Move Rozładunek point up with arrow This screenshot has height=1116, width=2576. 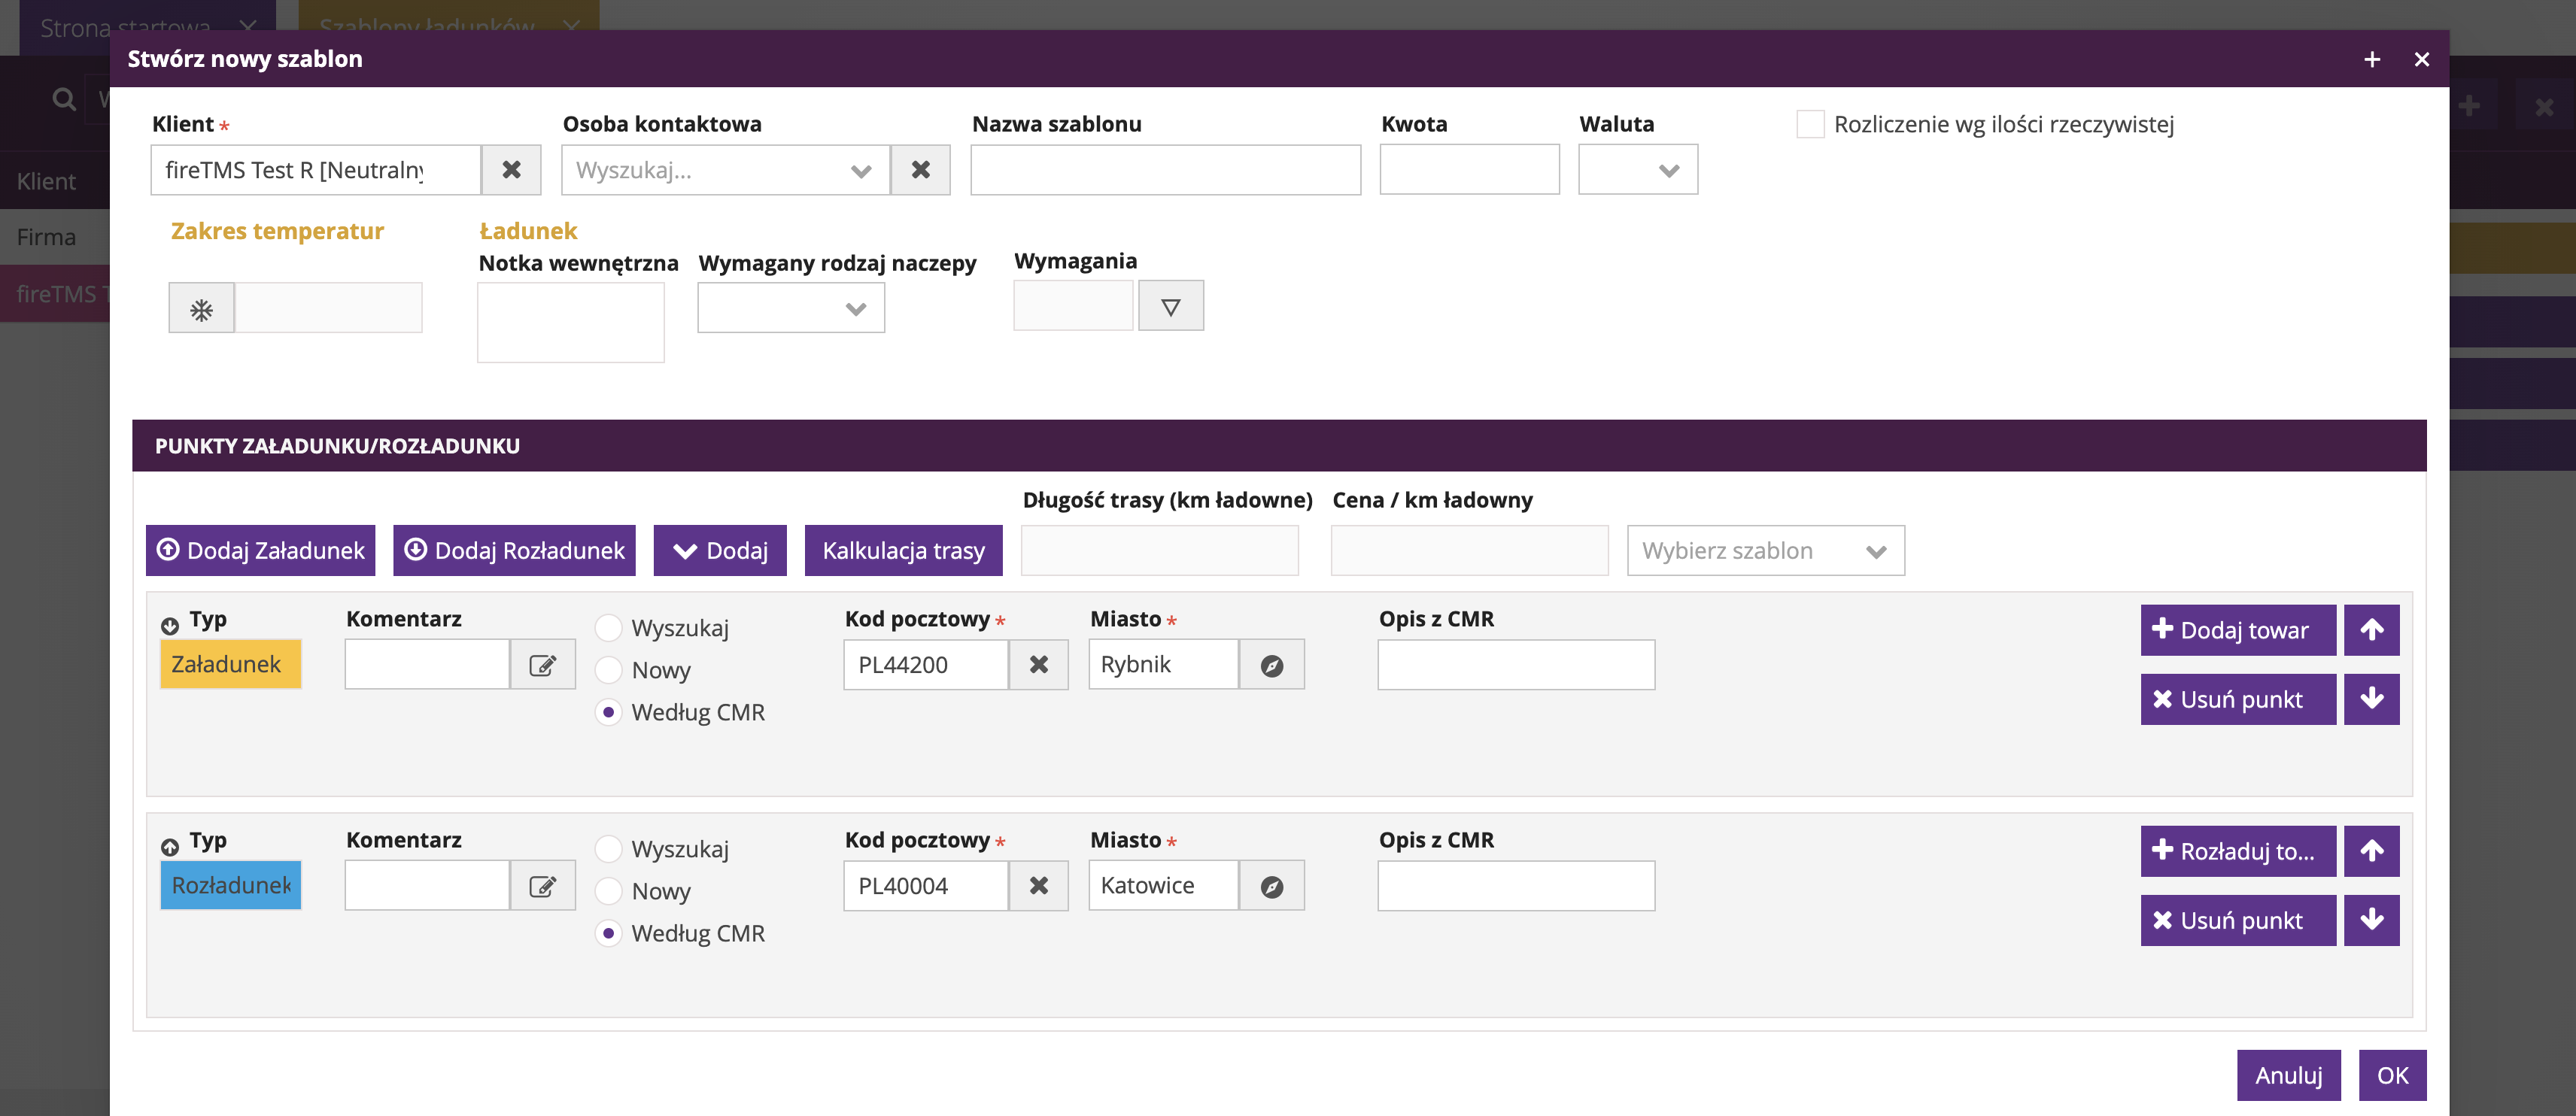[x=2371, y=851]
